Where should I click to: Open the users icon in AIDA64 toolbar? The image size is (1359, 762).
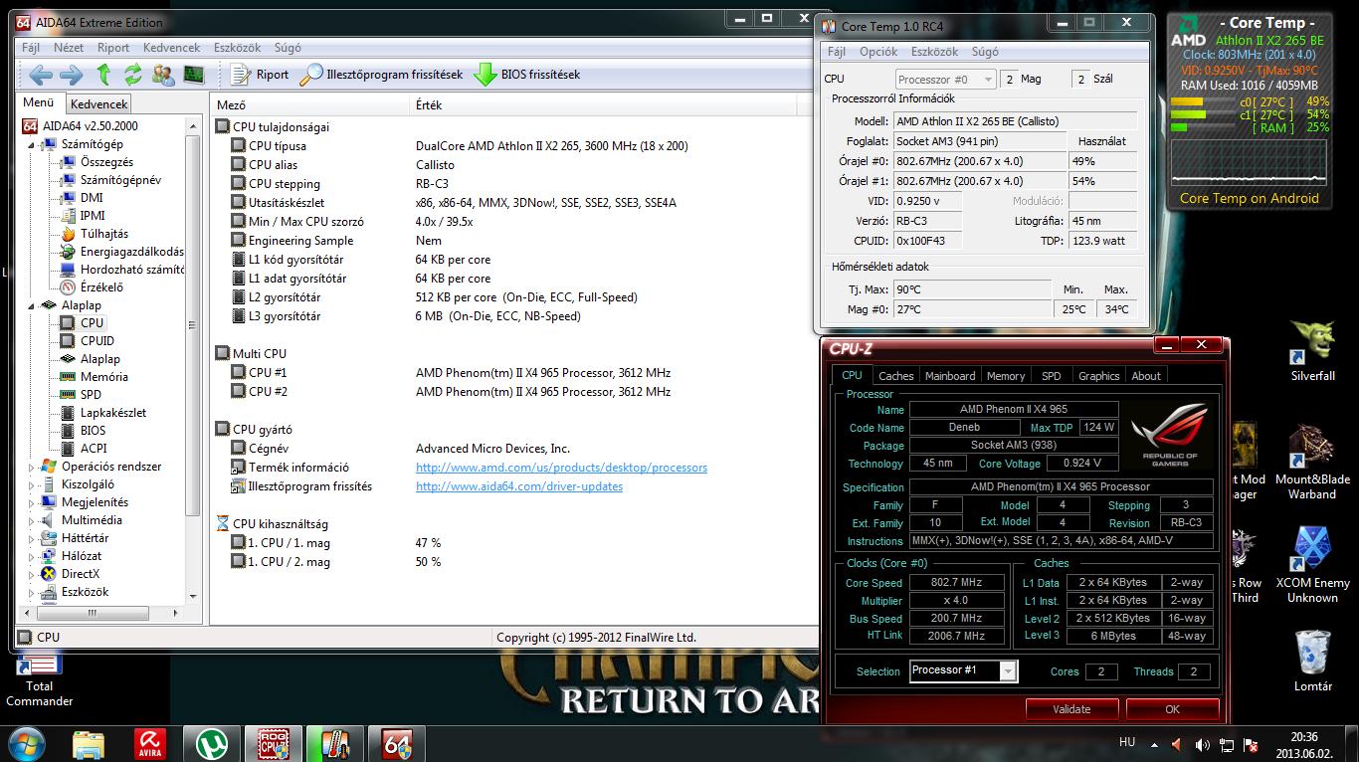pyautogui.click(x=162, y=75)
